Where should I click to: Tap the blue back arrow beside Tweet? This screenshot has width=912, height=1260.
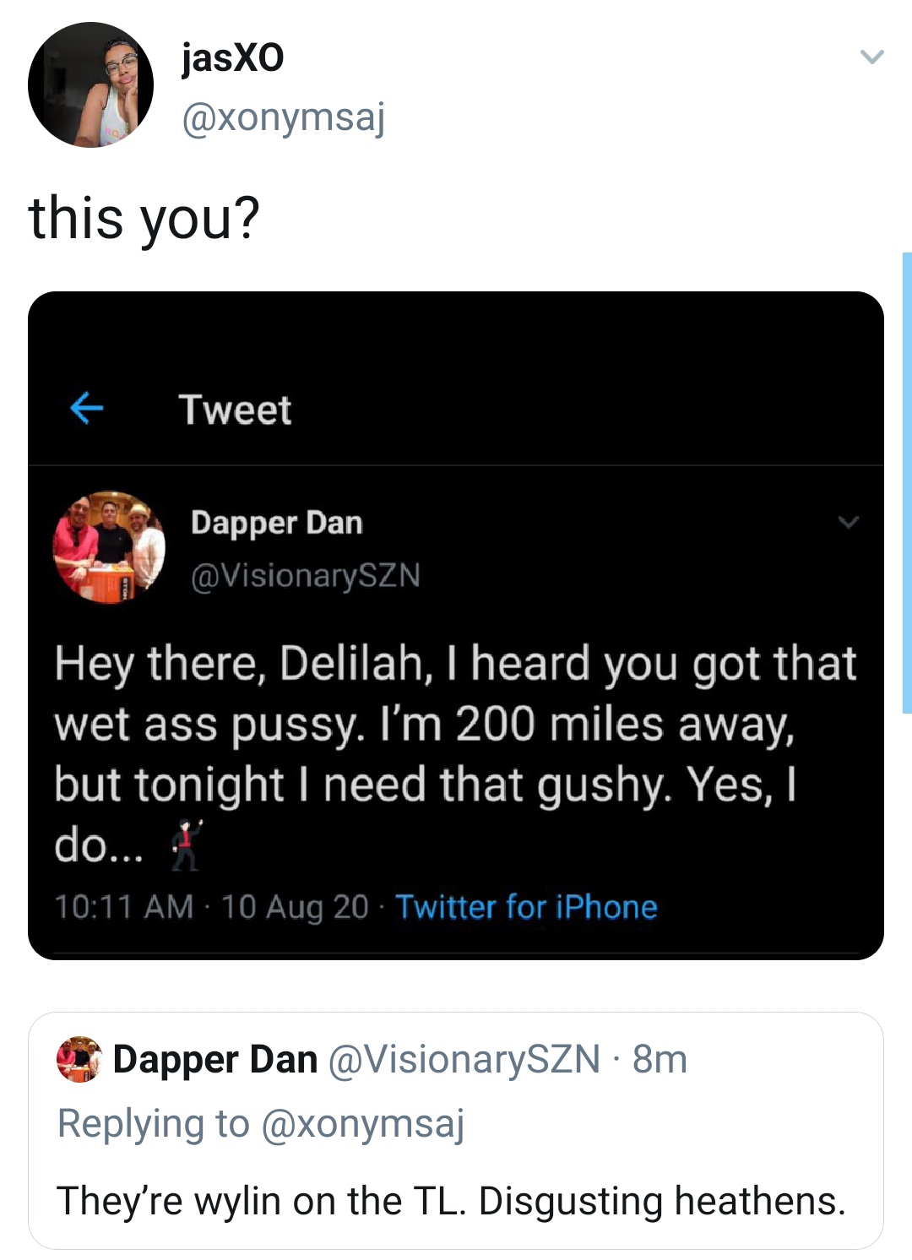coord(86,409)
